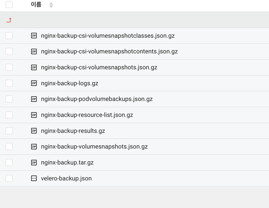
Task: Open nginx-backup-csi-volumesnapshots.json.gz file name
Action: click(99, 68)
